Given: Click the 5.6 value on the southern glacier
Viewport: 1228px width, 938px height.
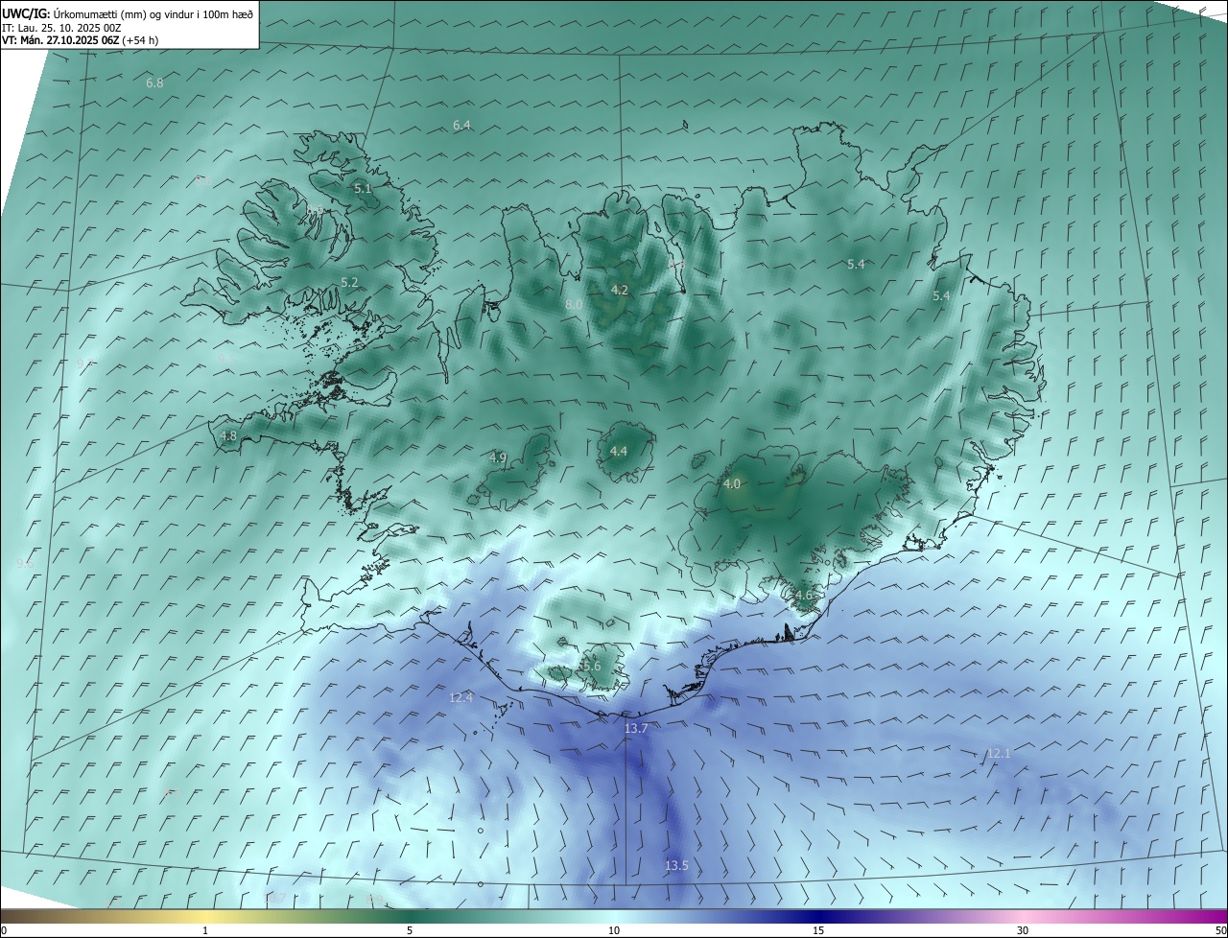Looking at the screenshot, I should tap(591, 667).
